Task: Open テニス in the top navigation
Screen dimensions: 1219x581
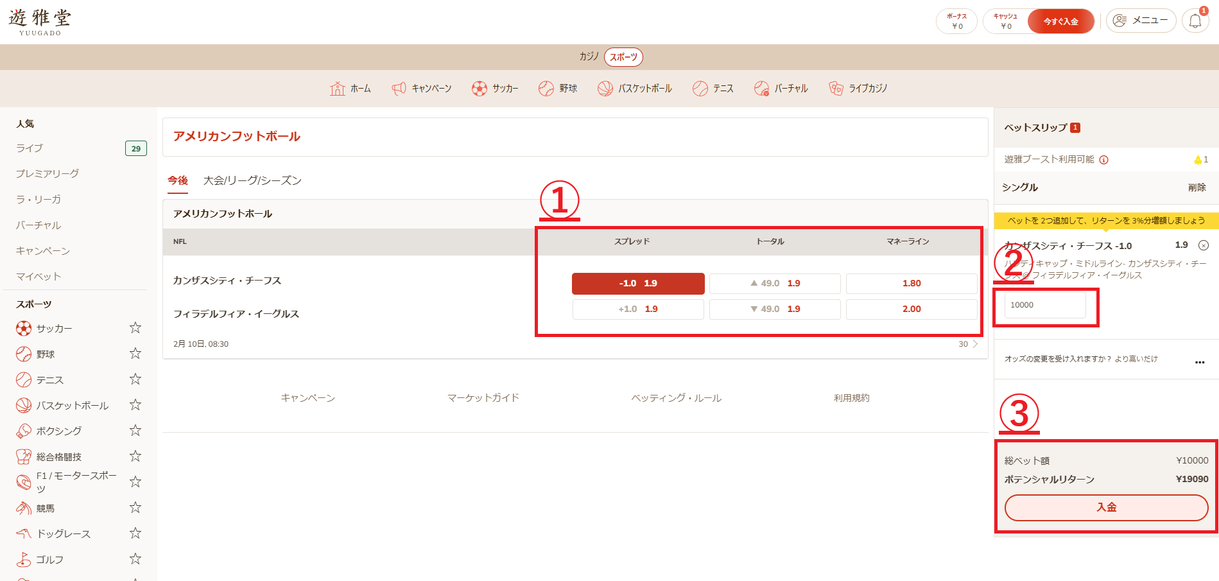Action: (x=713, y=89)
